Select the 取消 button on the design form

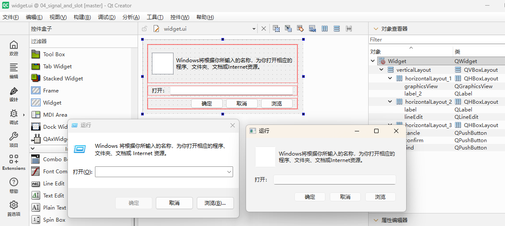[x=242, y=103]
